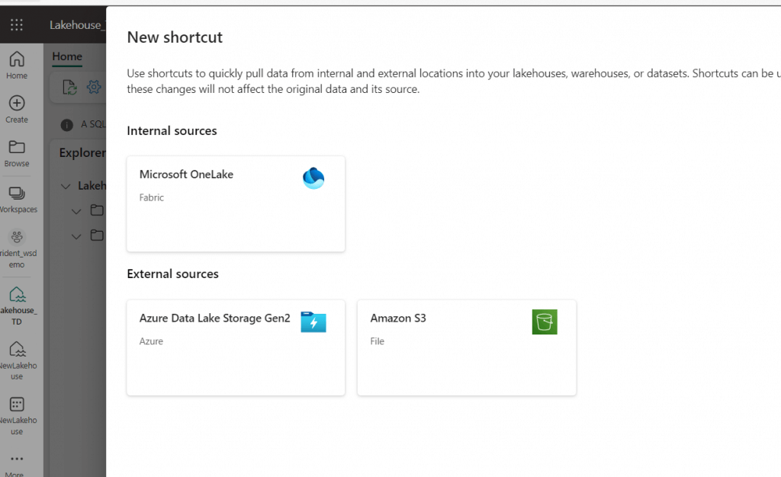Select the Microsoft OneLake shortcut card
The image size is (781, 477).
236,204
